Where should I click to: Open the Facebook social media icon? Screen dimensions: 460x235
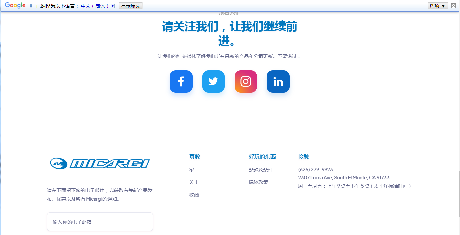[x=181, y=81]
